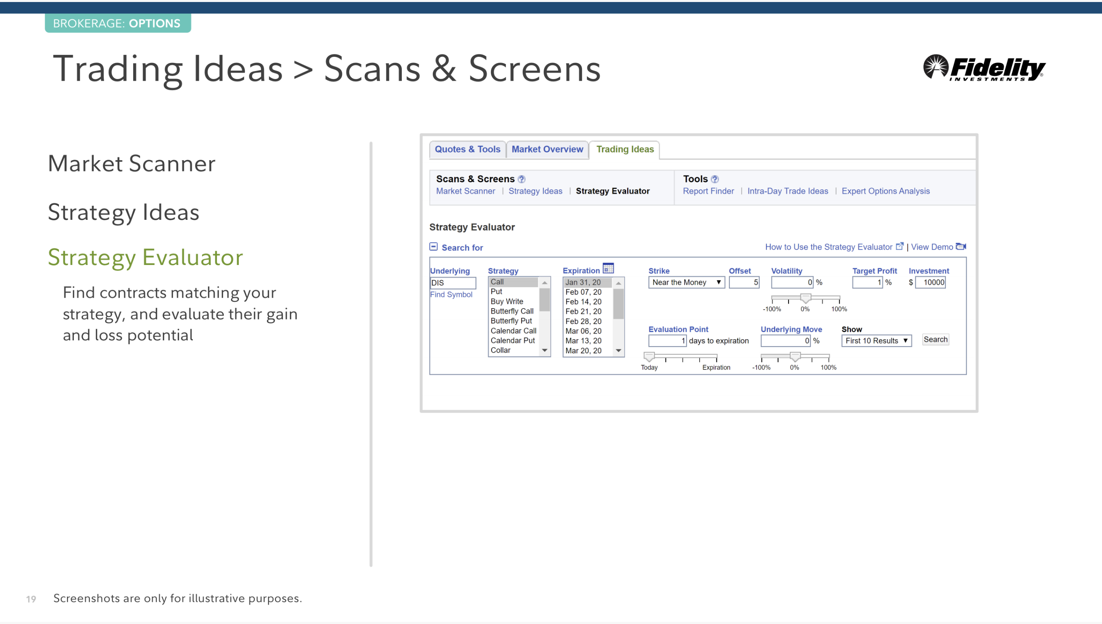This screenshot has width=1102, height=624.
Task: Open the First 10 Results dropdown
Action: (x=876, y=341)
